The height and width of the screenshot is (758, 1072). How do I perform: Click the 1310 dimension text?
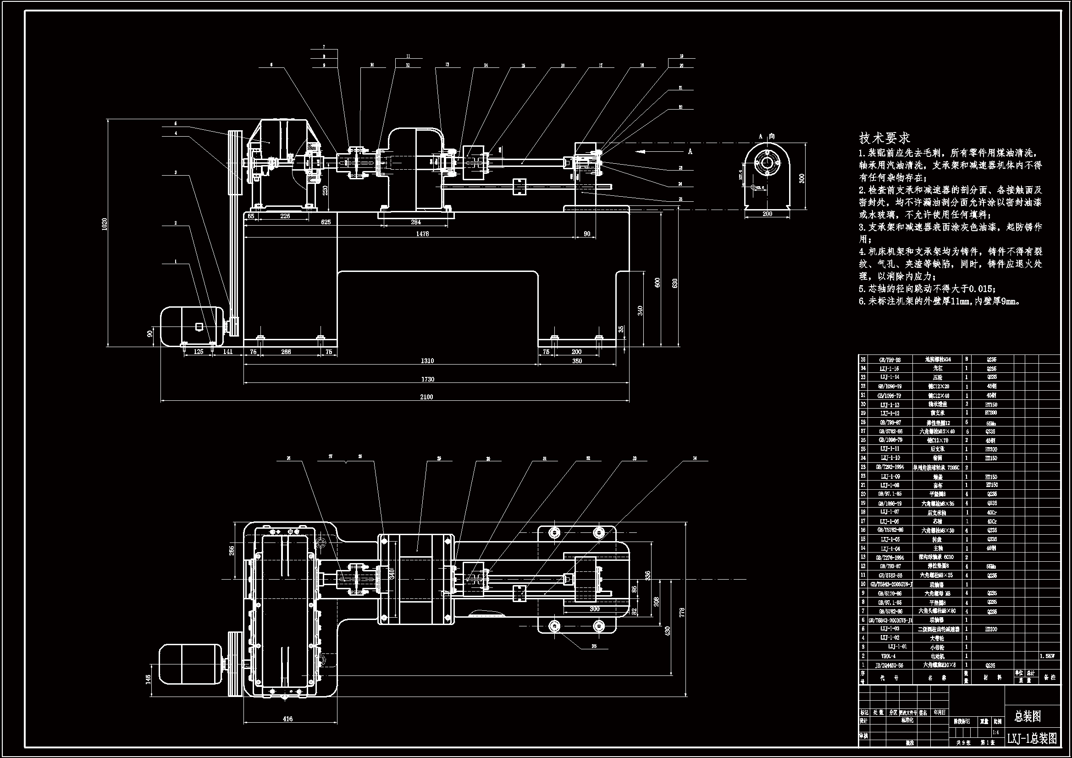[427, 360]
